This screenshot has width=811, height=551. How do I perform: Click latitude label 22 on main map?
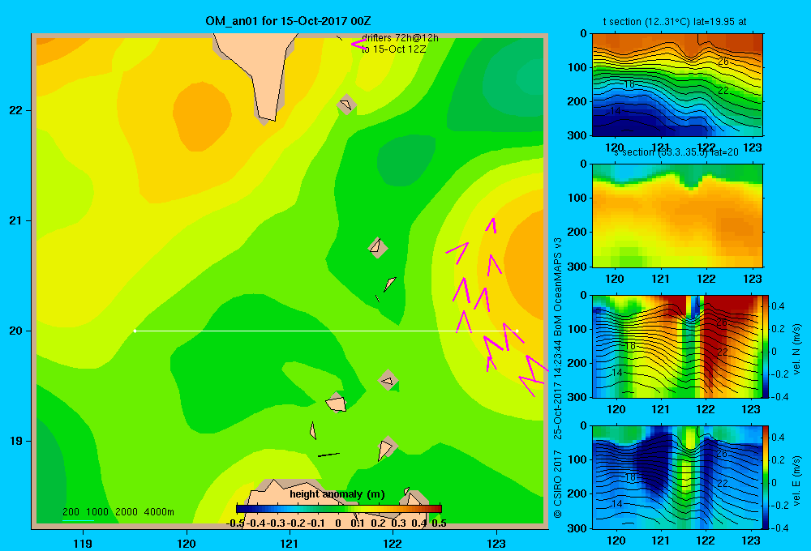tap(16, 111)
